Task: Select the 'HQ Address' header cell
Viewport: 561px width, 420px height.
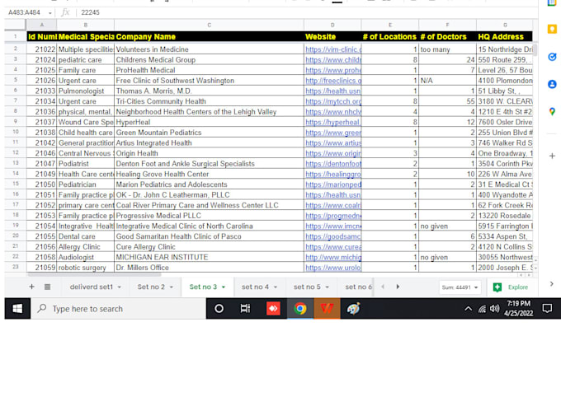Action: tap(504, 37)
